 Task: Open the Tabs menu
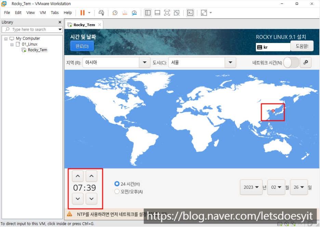pyautogui.click(x=55, y=13)
